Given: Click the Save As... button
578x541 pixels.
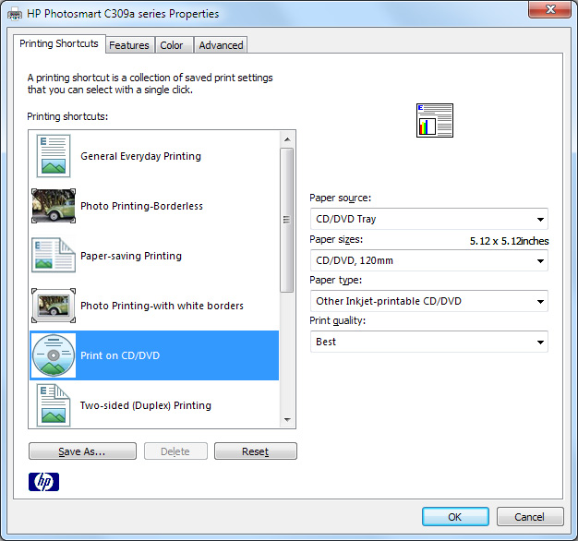Looking at the screenshot, I should (x=82, y=451).
